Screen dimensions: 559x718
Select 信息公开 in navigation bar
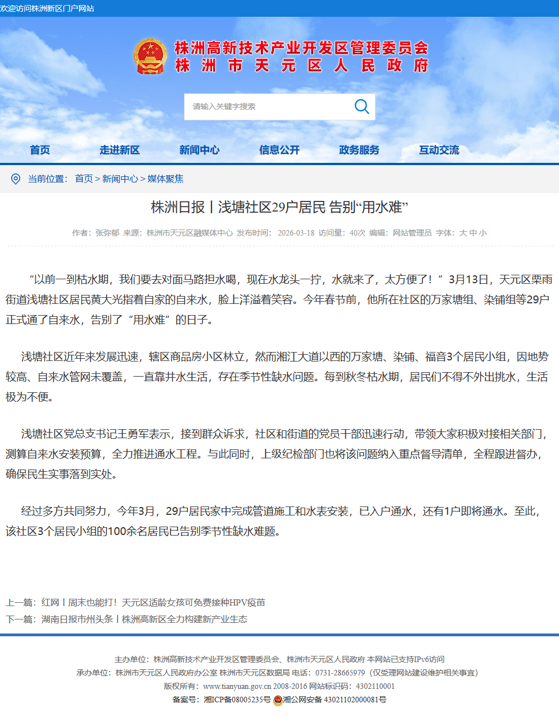click(x=279, y=150)
